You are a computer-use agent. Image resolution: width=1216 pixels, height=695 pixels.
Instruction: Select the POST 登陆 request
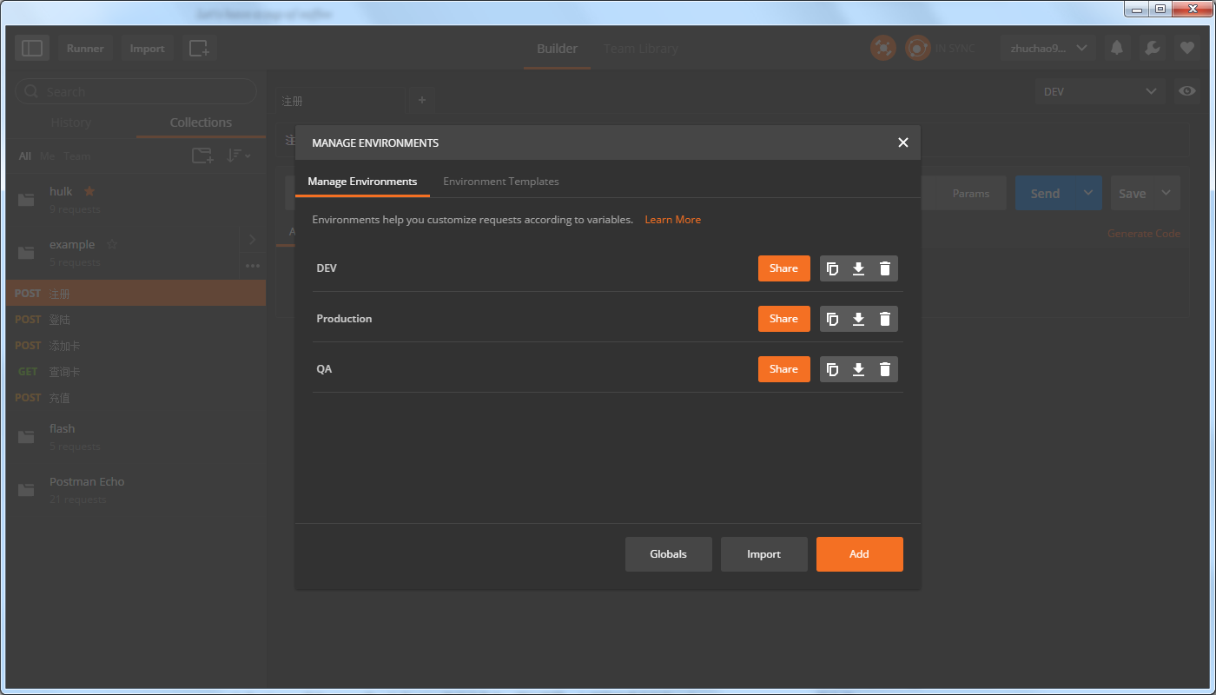(x=136, y=320)
